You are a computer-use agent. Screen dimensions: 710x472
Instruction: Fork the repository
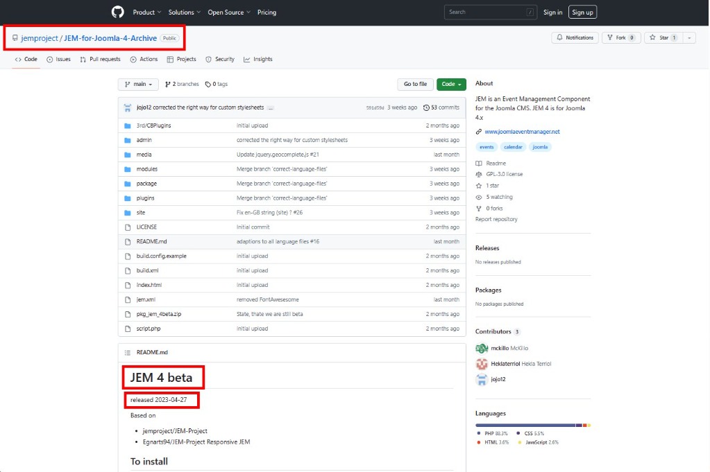[621, 37]
